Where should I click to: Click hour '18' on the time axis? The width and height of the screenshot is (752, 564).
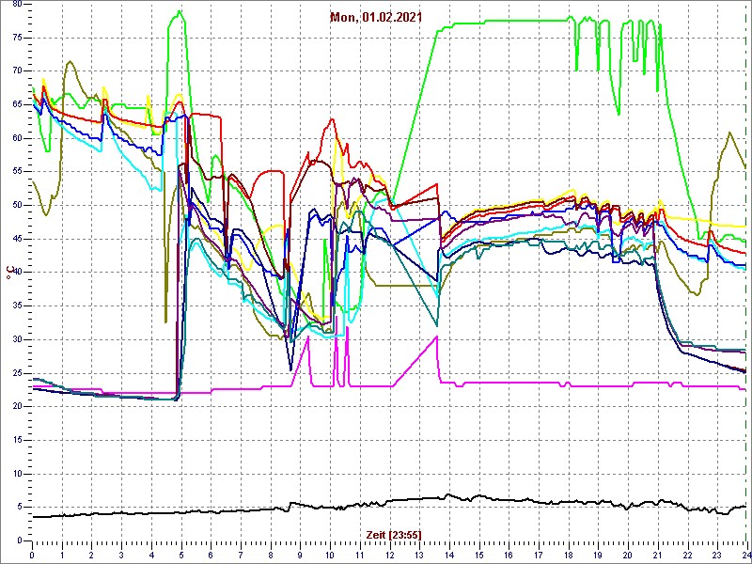click(x=569, y=555)
